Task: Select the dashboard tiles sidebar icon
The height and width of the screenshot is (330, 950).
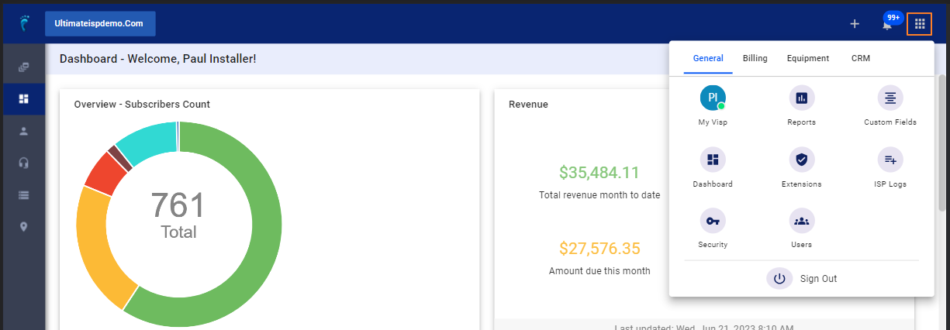Action: [24, 99]
